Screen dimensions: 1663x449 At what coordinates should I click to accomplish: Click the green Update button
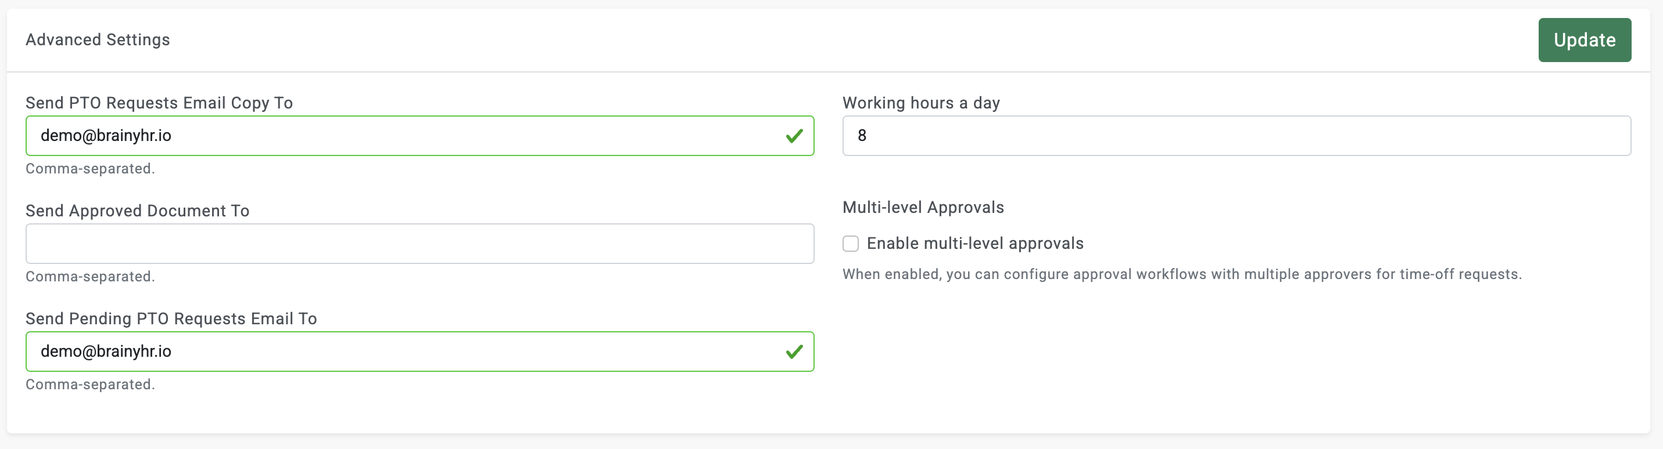(1584, 40)
